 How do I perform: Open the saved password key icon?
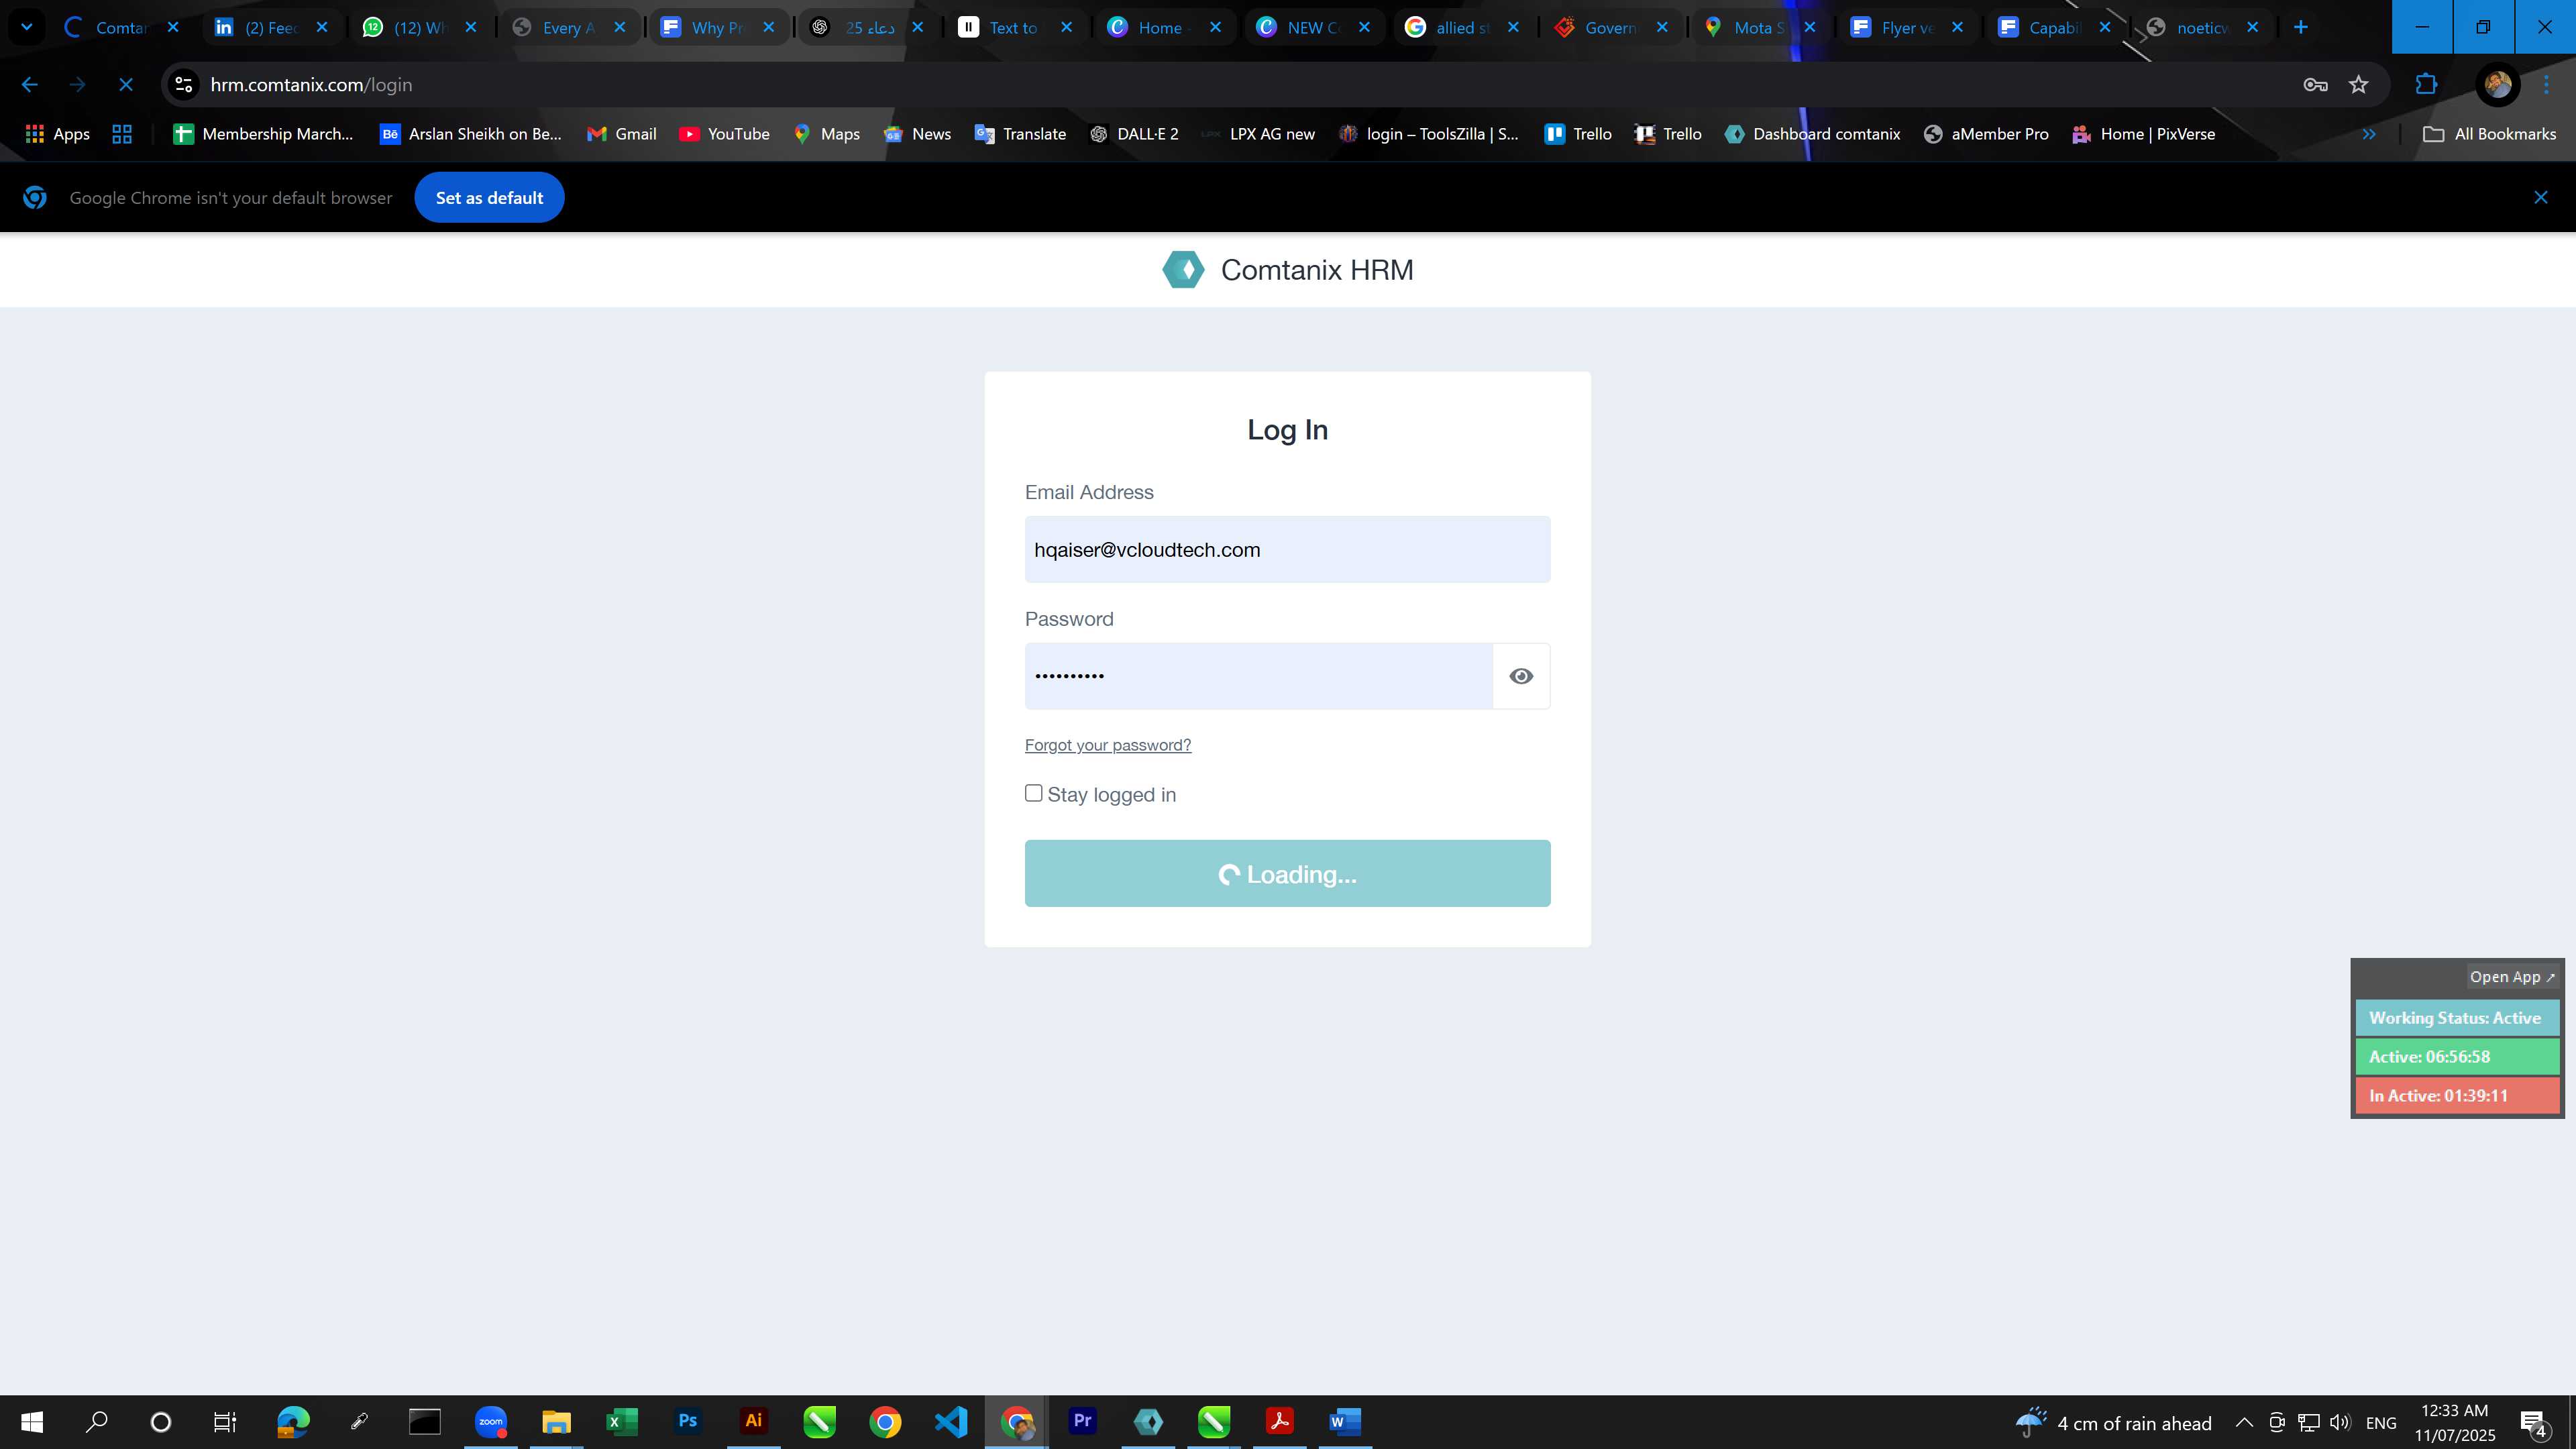click(2315, 85)
